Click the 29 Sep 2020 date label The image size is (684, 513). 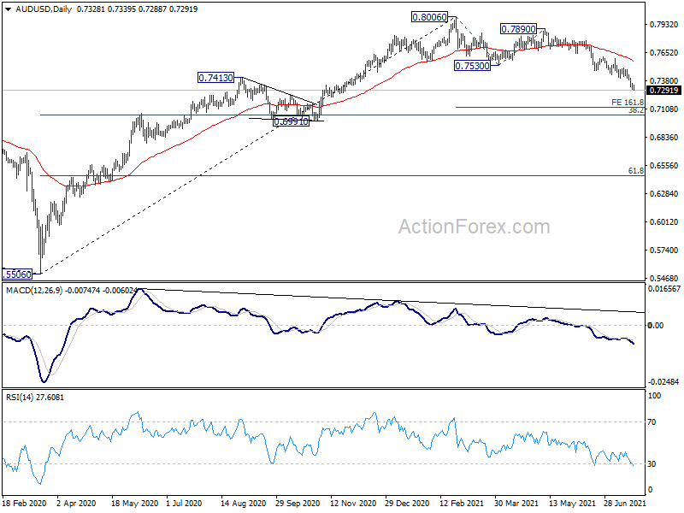tap(298, 504)
